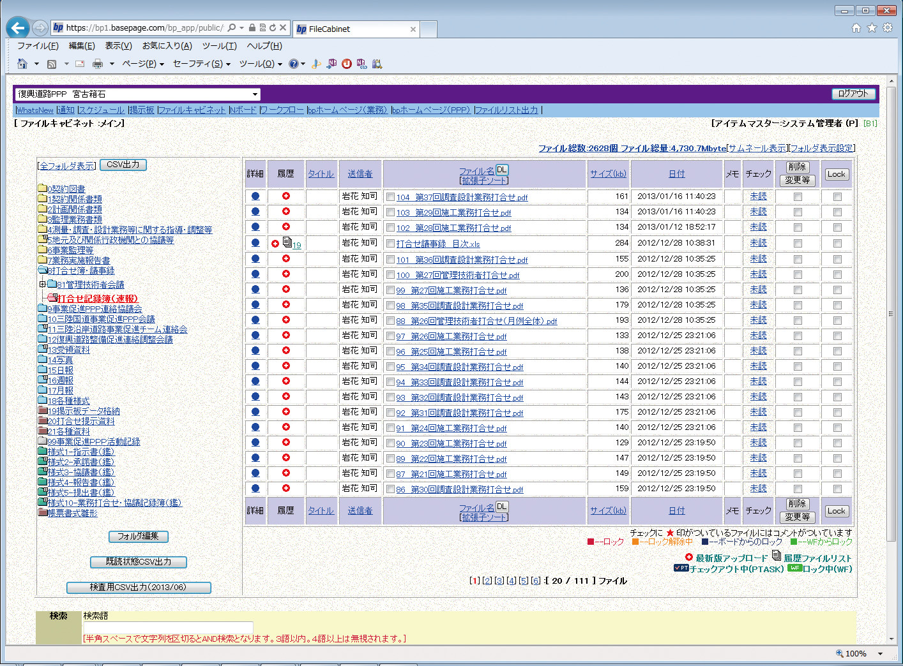Open detail dot for 97 第26回施工業務打合せ
The width and height of the screenshot is (903, 666).
pos(255,336)
